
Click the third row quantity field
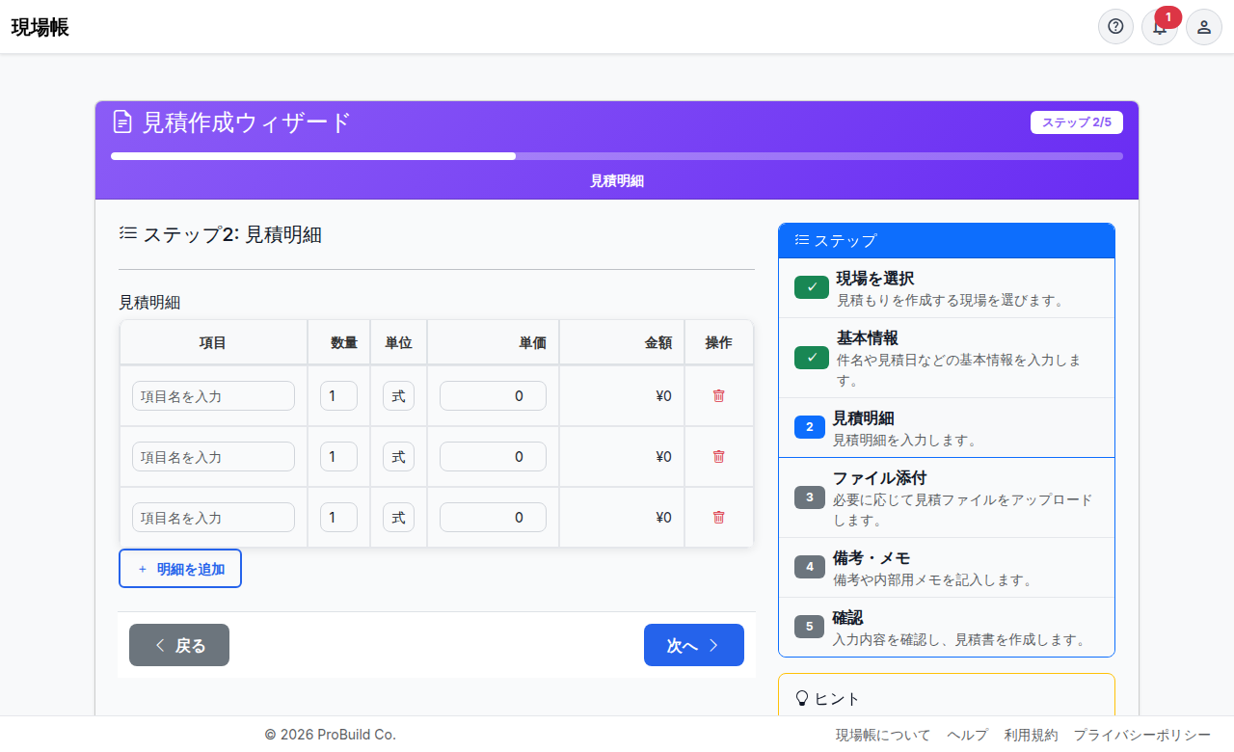tap(338, 517)
